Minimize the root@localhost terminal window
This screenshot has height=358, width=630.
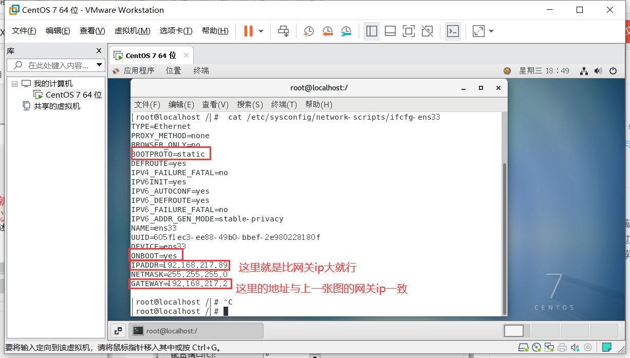tap(464, 88)
